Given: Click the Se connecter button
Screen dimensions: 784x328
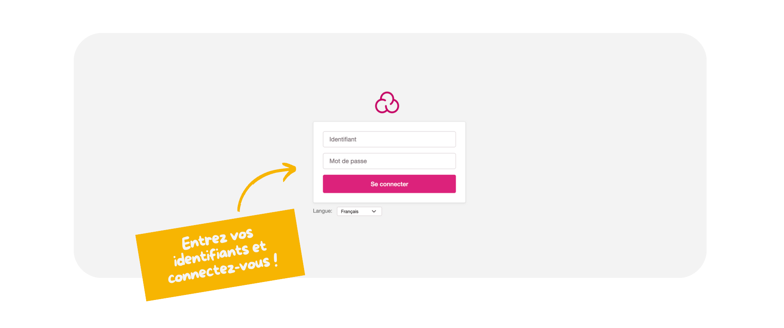Looking at the screenshot, I should tap(389, 184).
